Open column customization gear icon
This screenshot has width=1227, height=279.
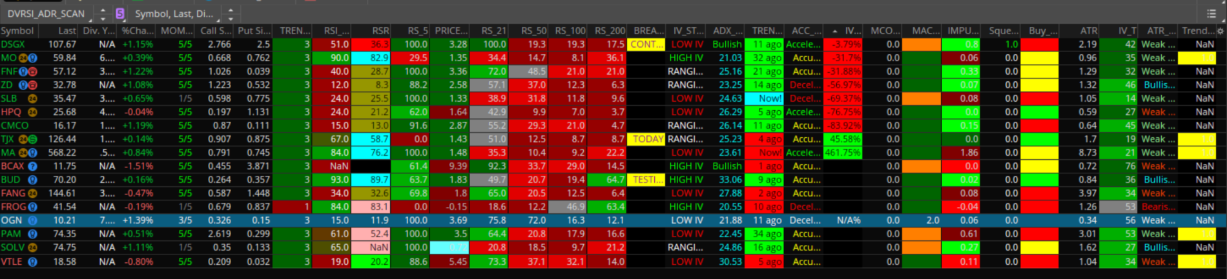1220,31
